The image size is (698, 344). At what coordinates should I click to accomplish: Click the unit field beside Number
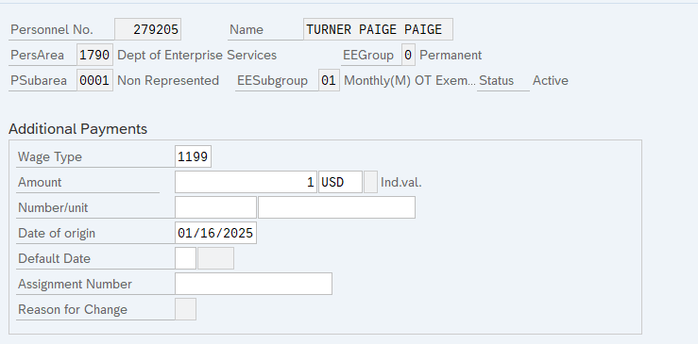click(x=336, y=207)
